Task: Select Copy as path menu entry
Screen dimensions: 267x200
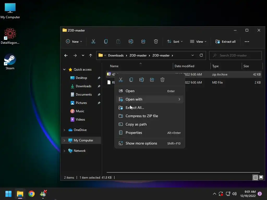Action: point(149,124)
